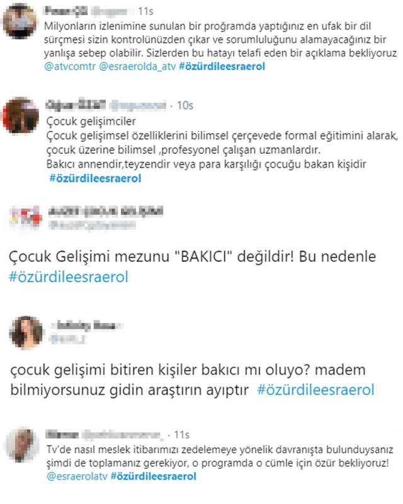Click the @atvcomtr mention link
The height and width of the screenshot is (504, 403).
click(x=70, y=67)
